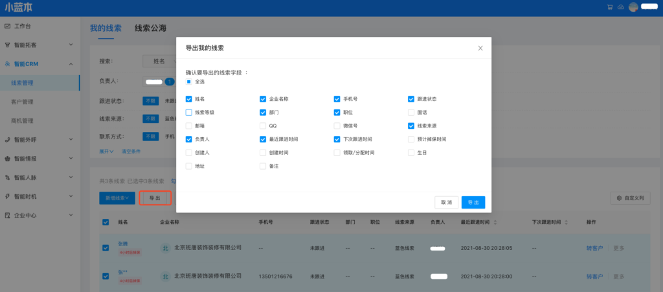Close the 导出我的线索 dialog with X

click(480, 48)
